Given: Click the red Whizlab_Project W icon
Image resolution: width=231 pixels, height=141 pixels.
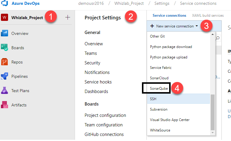Looking at the screenshot, I should [x=4, y=17].
